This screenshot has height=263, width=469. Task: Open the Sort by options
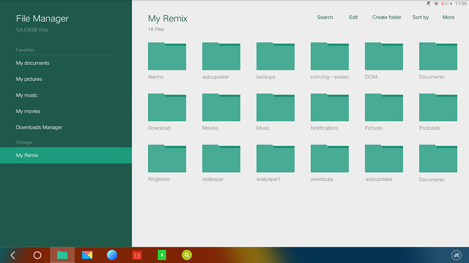[x=420, y=18]
